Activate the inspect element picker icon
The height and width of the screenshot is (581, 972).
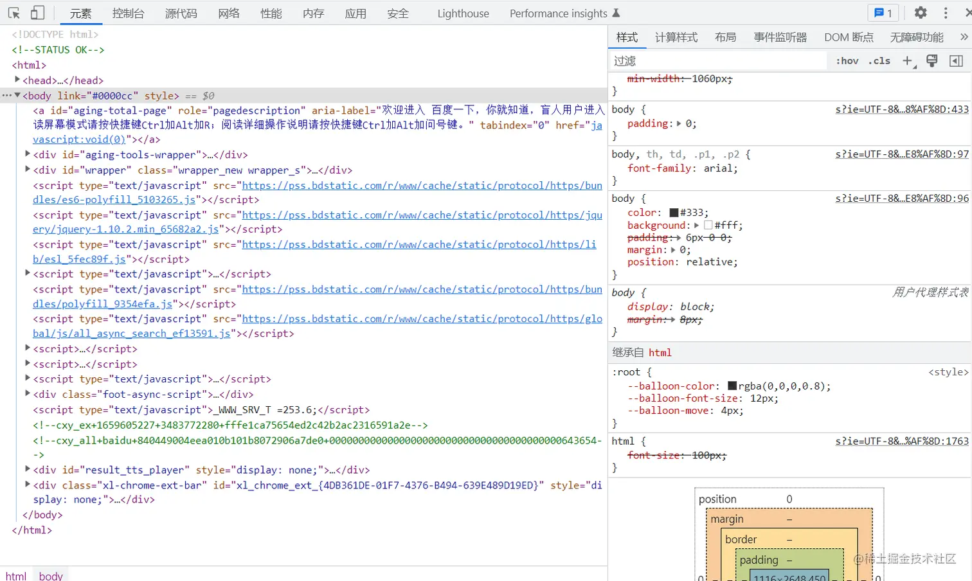pyautogui.click(x=14, y=13)
